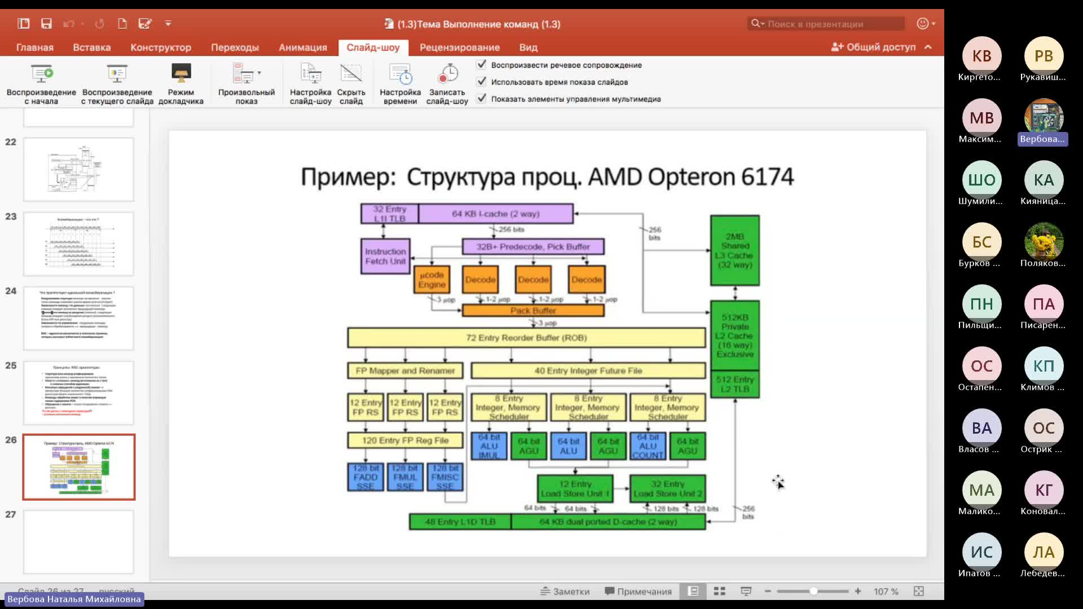The image size is (1083, 609).
Task: Open the undo history dropdown arrow
Action: (x=82, y=24)
